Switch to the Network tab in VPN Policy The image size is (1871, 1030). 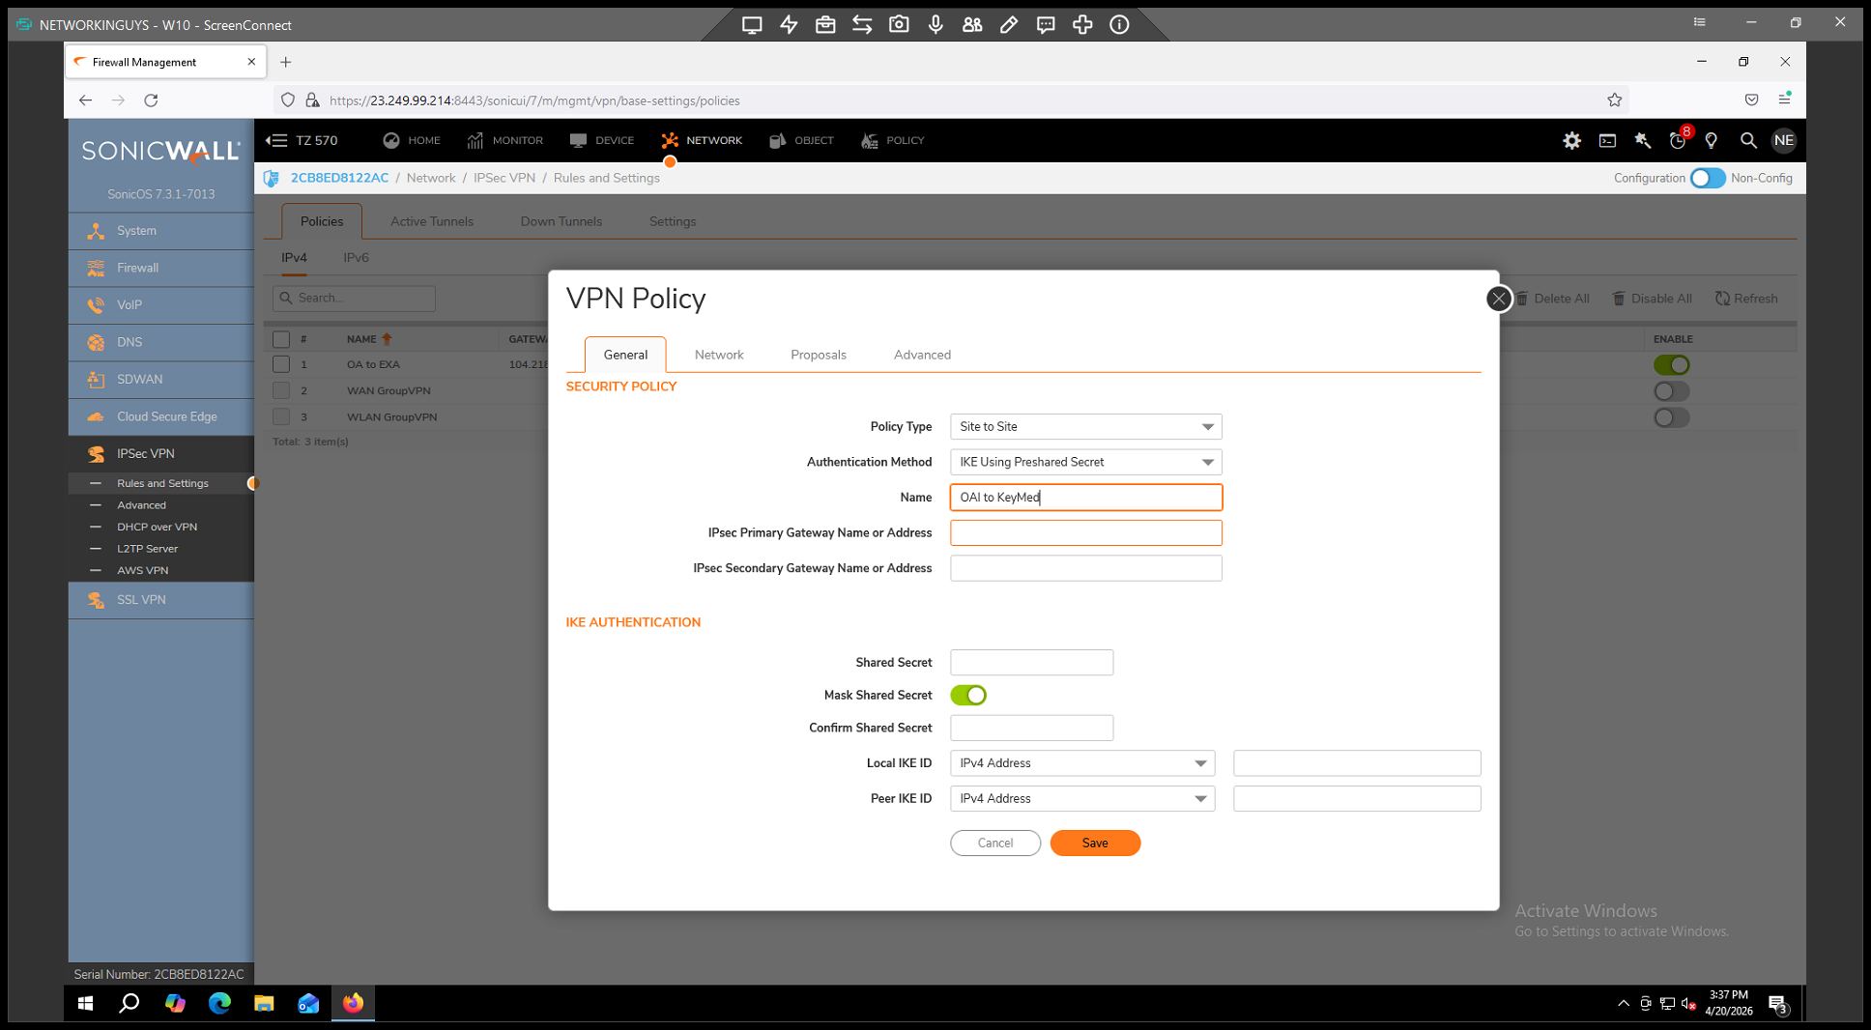click(x=719, y=356)
